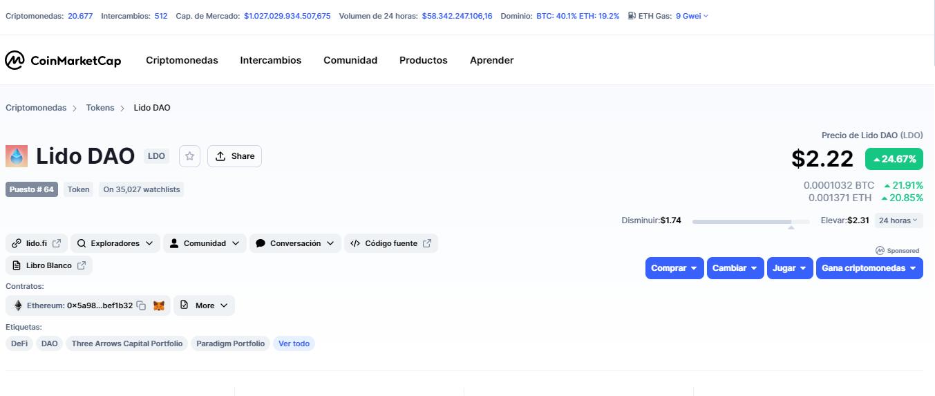Expand the Exploradores dropdown

[x=115, y=243]
